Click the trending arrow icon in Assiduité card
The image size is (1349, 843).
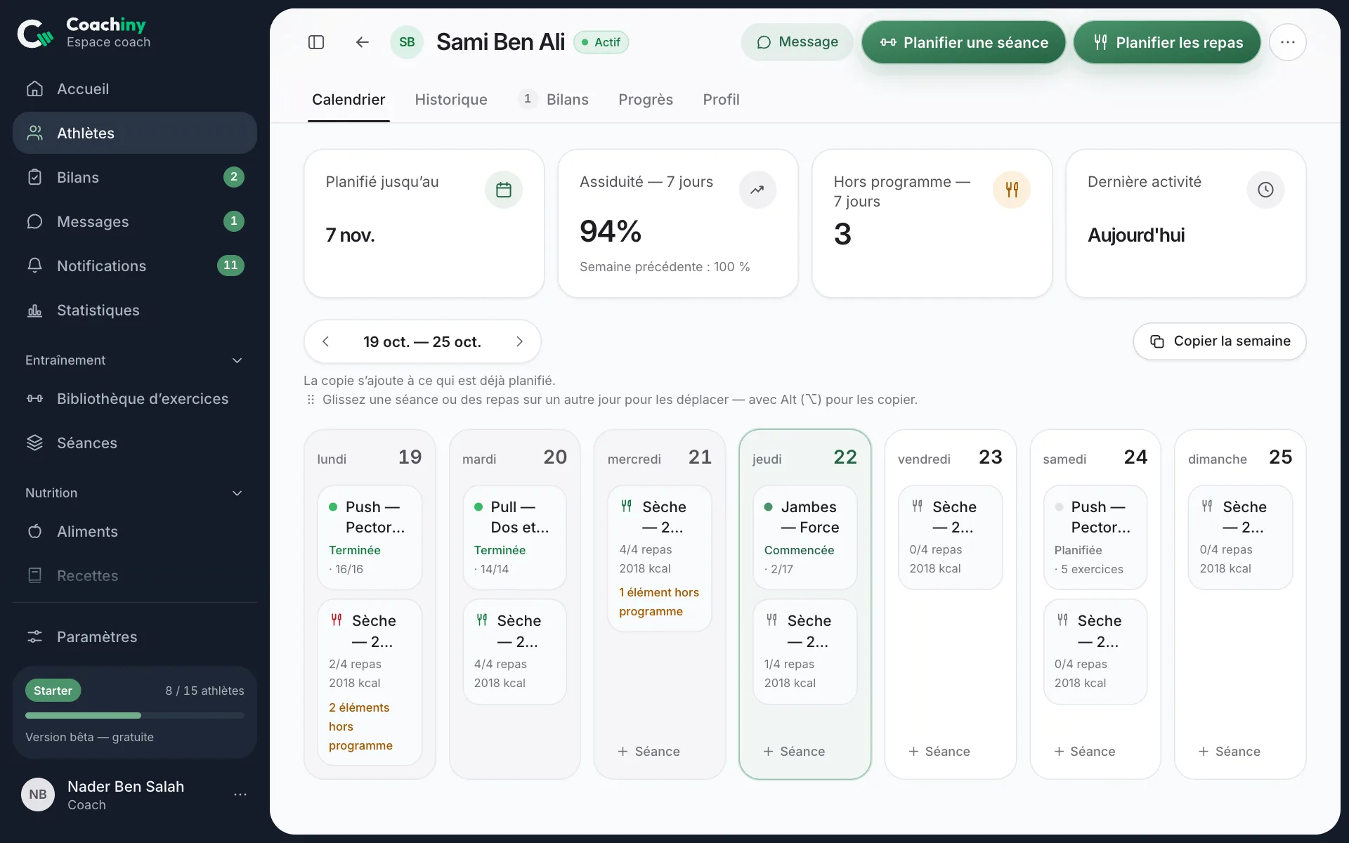757,190
